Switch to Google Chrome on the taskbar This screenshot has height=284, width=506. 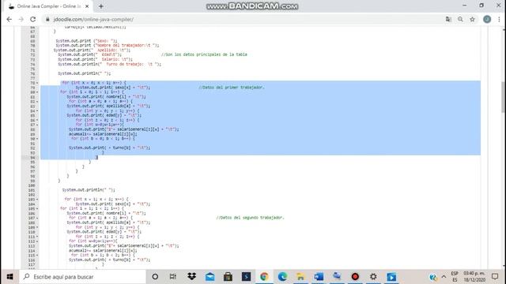[x=264, y=277]
